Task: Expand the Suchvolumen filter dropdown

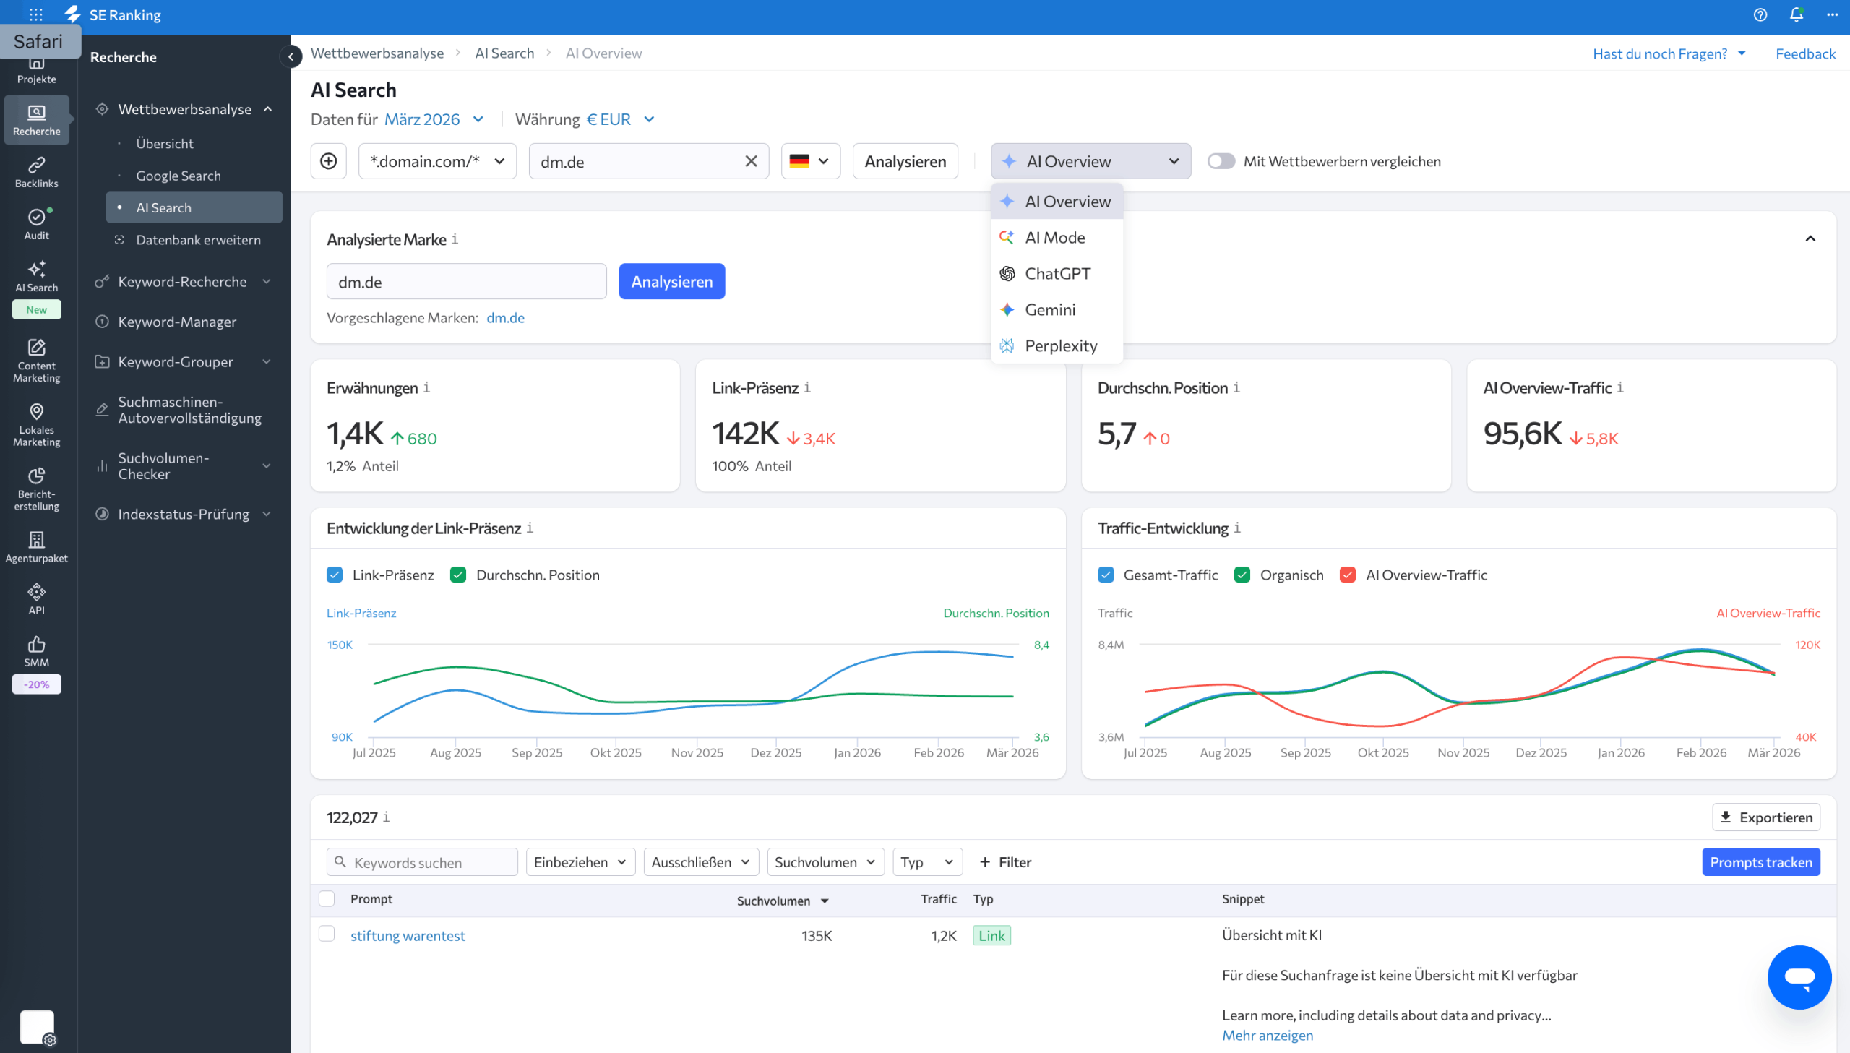Action: click(825, 862)
